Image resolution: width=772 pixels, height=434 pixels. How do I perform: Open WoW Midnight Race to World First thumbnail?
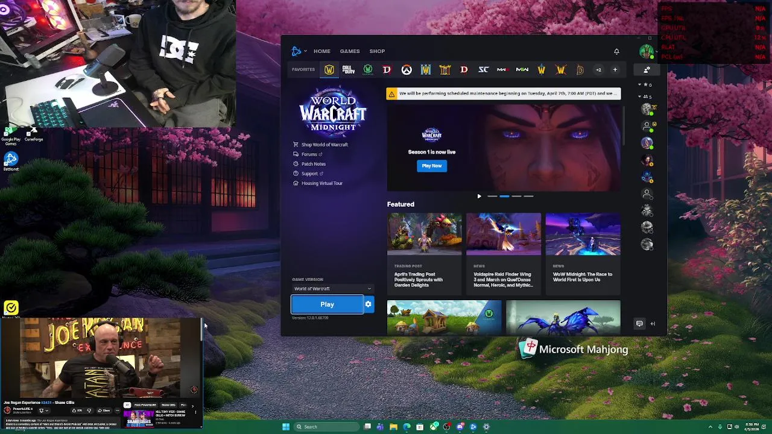[x=583, y=234]
